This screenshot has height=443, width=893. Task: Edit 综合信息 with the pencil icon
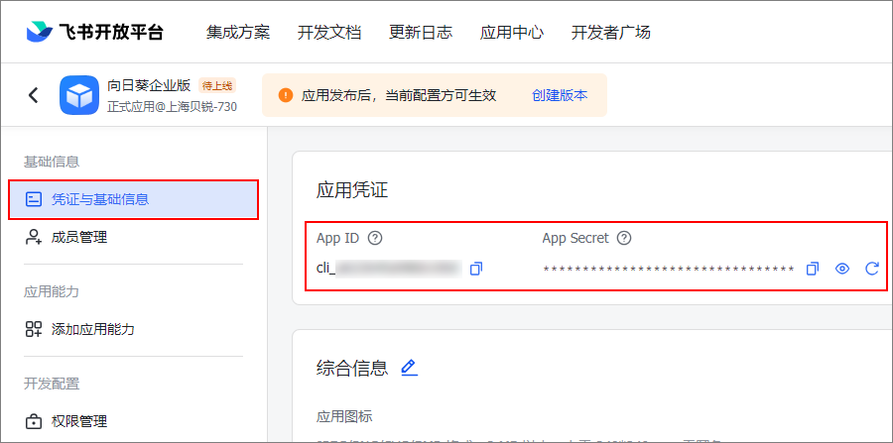(x=409, y=368)
